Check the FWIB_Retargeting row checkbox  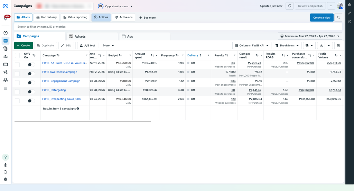17,92
